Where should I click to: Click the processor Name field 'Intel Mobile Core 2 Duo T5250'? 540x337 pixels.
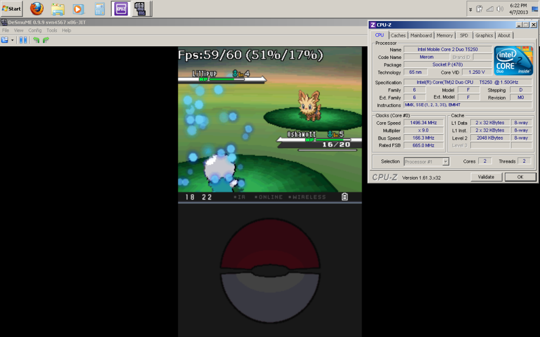tap(448, 49)
